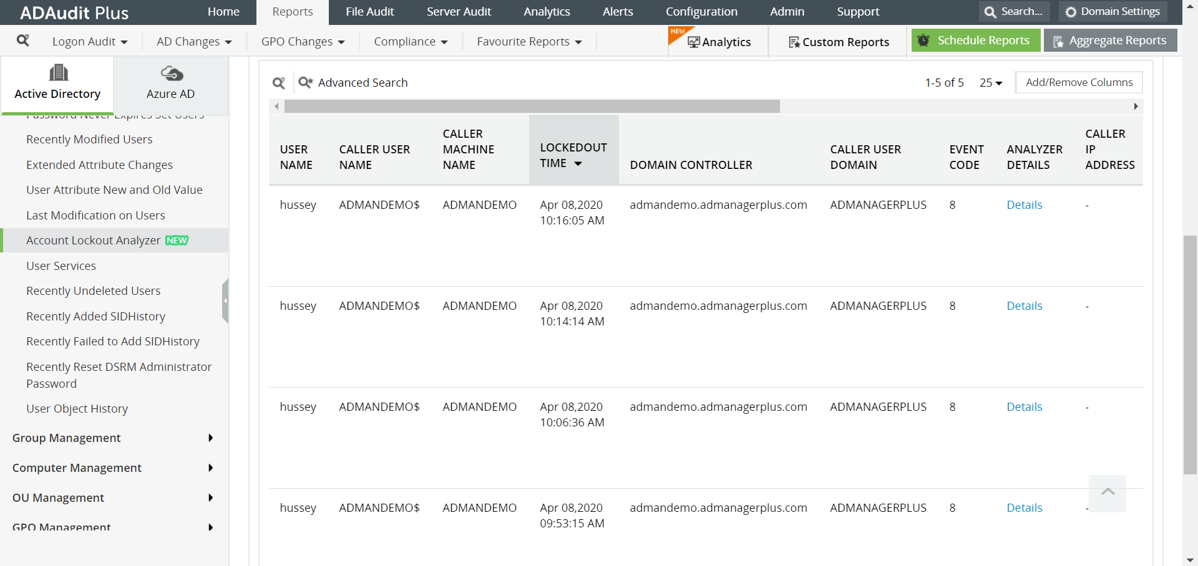Click the Add/Remove Columns button

(x=1079, y=82)
